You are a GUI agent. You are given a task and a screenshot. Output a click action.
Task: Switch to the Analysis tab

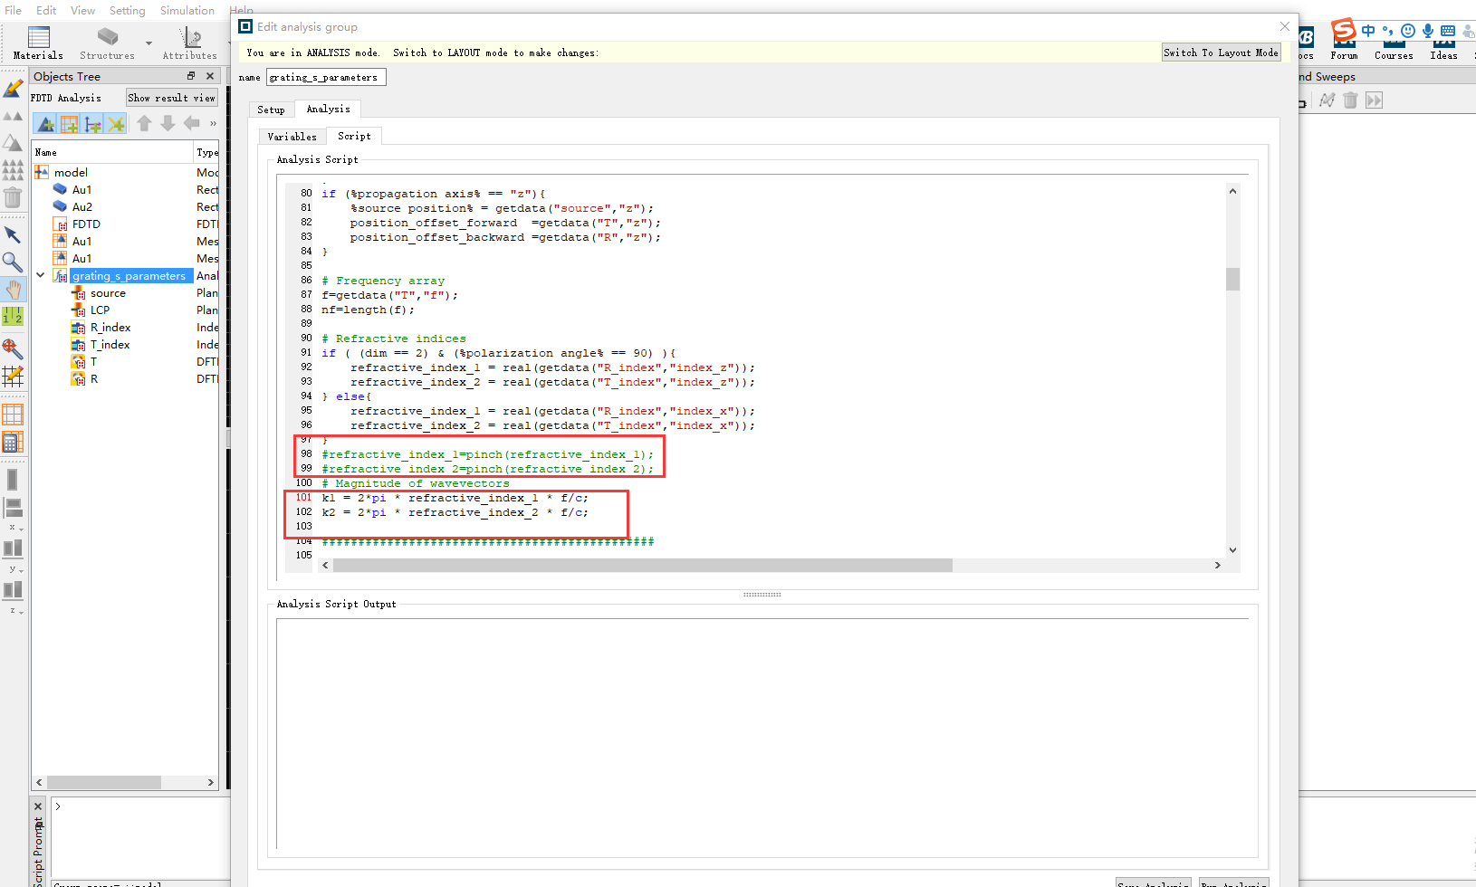pyautogui.click(x=328, y=109)
